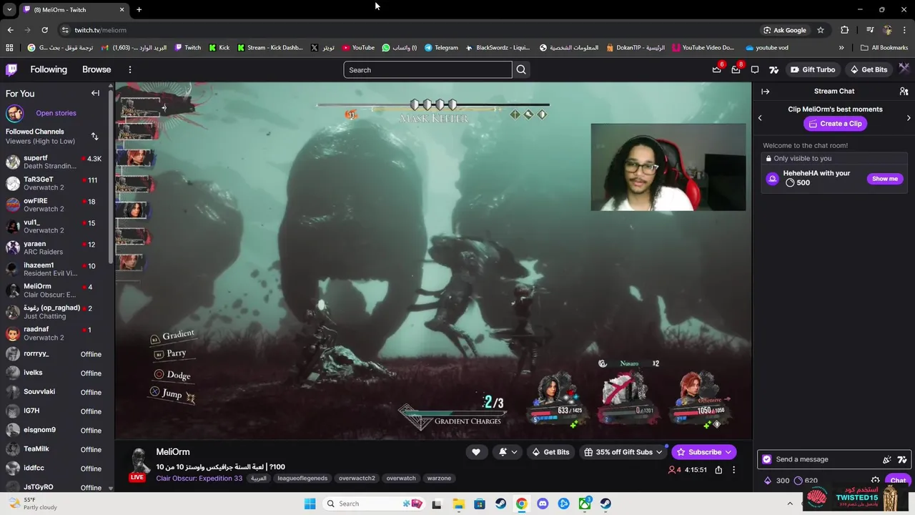The height and width of the screenshot is (515, 915).
Task: Click Get Bits below the video
Action: click(550, 452)
